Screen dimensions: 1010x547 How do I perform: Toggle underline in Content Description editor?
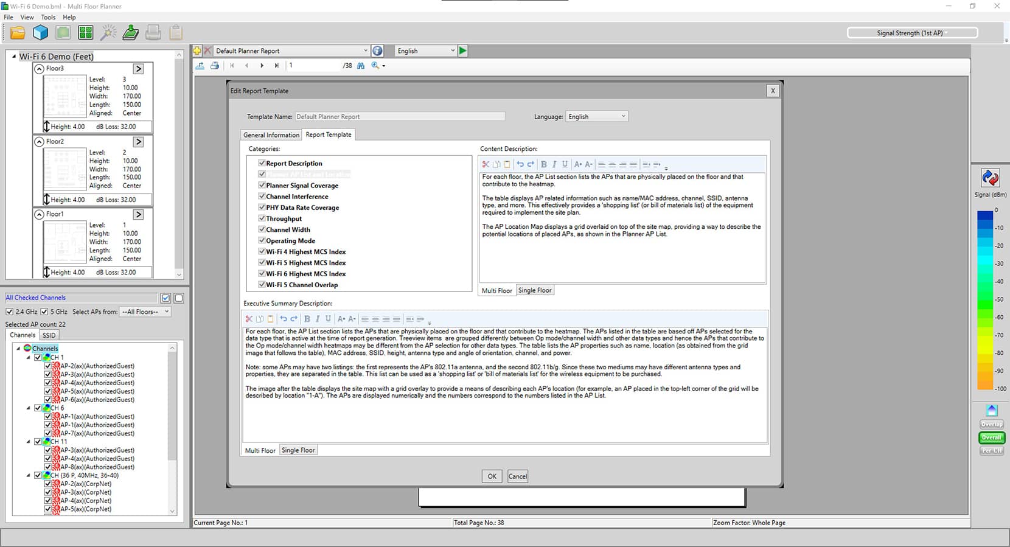[x=565, y=164]
